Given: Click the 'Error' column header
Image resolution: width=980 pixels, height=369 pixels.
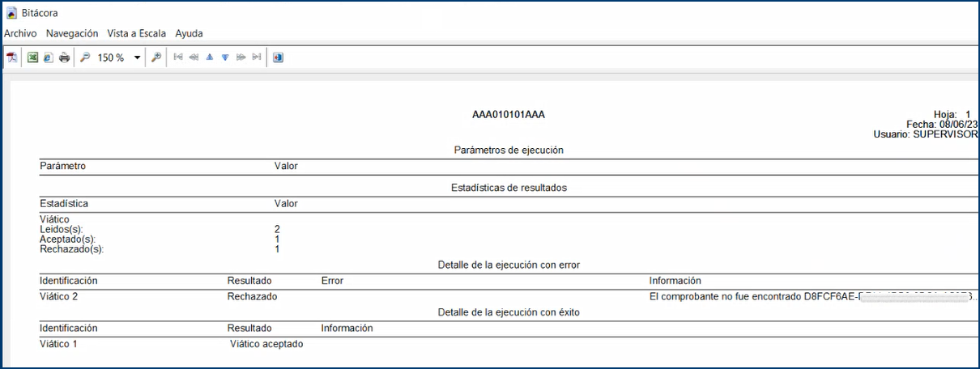Looking at the screenshot, I should pyautogui.click(x=332, y=281).
